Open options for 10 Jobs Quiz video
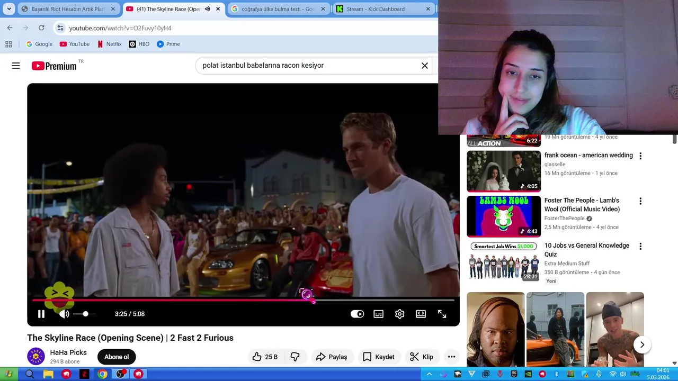678x381 pixels. (x=640, y=246)
